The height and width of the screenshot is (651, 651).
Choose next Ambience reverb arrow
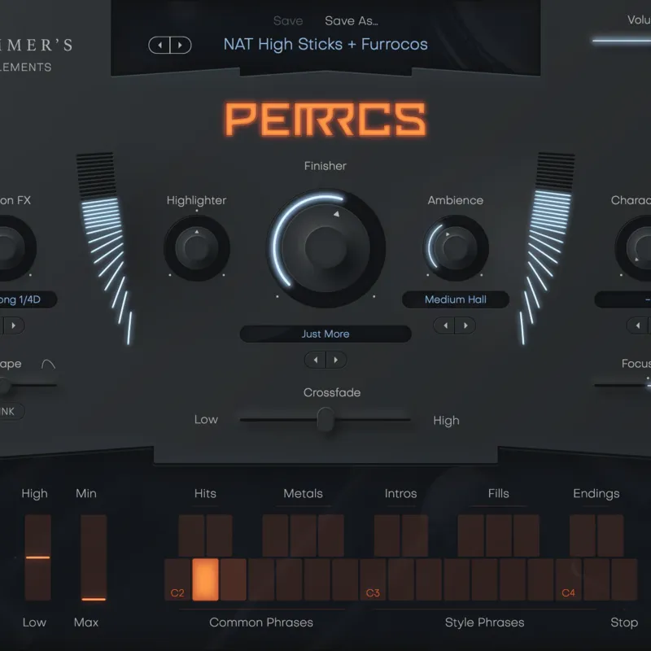point(465,325)
